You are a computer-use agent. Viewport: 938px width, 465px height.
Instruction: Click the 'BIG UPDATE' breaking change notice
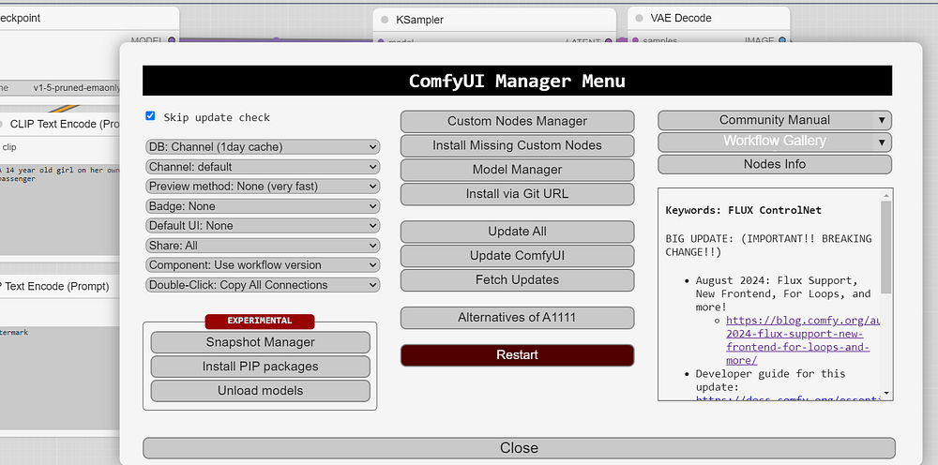pos(769,245)
